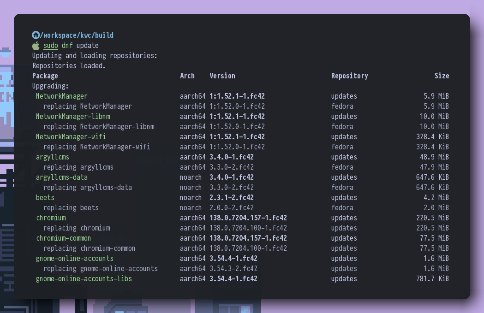The image size is (484, 313).
Task: Click the Arch column header
Action: (x=187, y=76)
